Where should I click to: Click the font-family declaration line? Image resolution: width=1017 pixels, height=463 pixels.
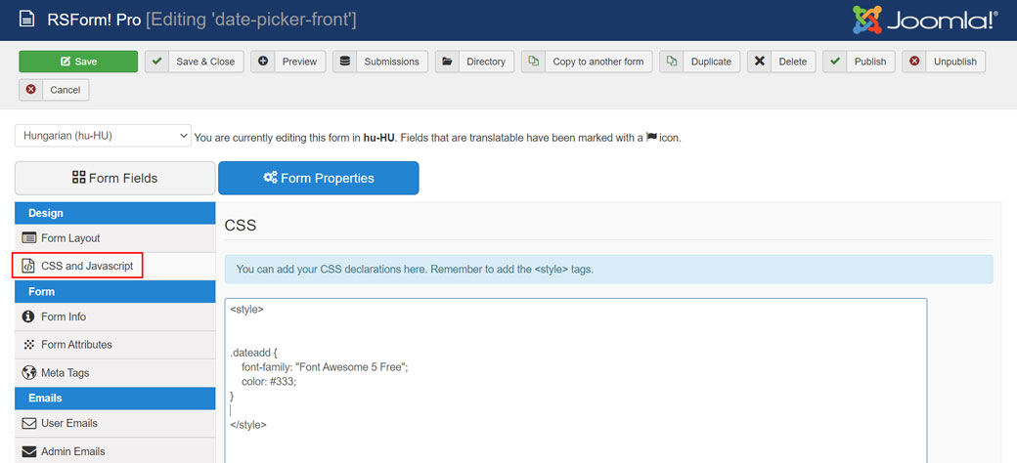[325, 367]
